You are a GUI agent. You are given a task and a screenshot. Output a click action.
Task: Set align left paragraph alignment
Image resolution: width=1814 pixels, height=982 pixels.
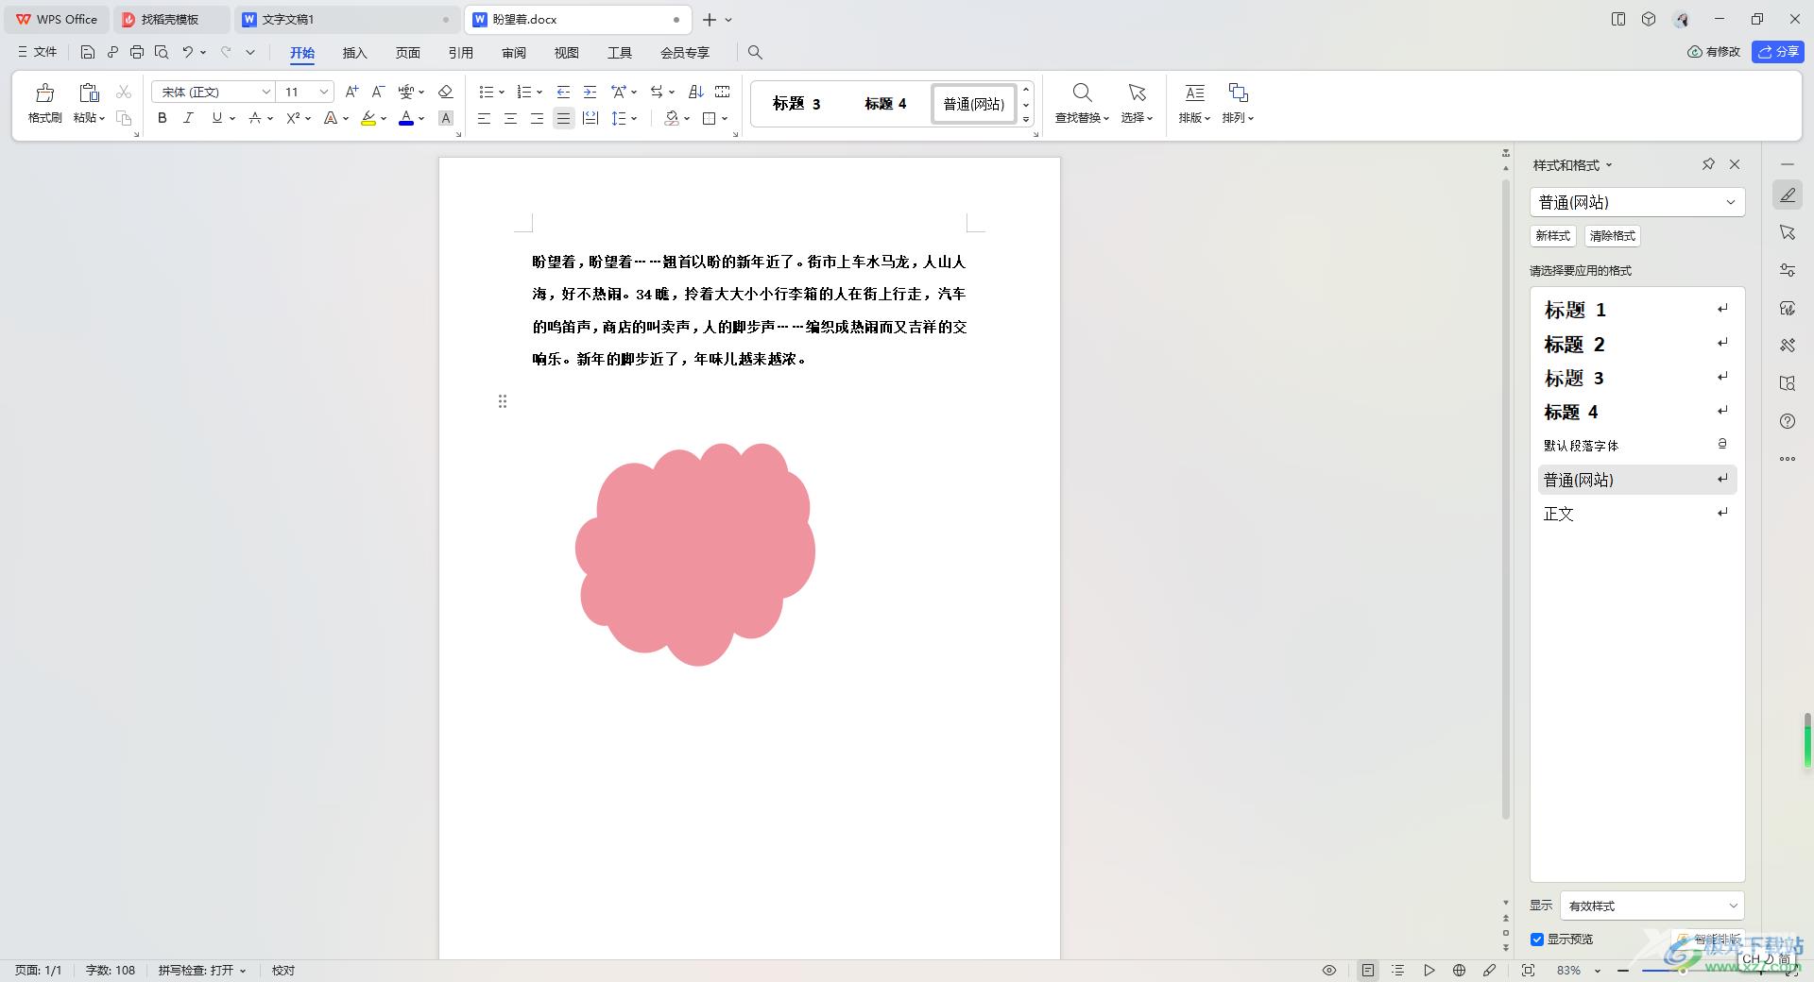point(484,118)
